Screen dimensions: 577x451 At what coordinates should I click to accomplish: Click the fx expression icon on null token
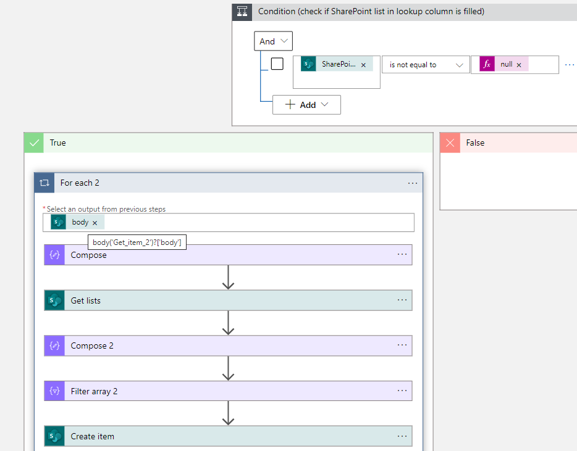[x=487, y=64]
